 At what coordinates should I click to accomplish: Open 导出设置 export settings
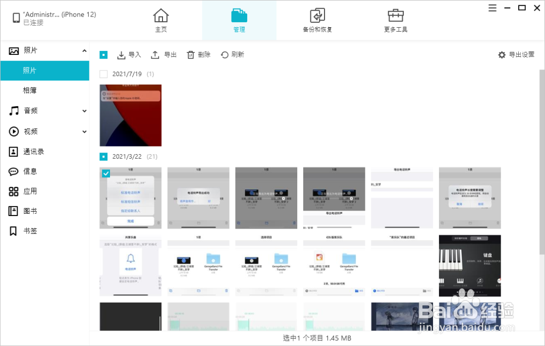pyautogui.click(x=516, y=55)
